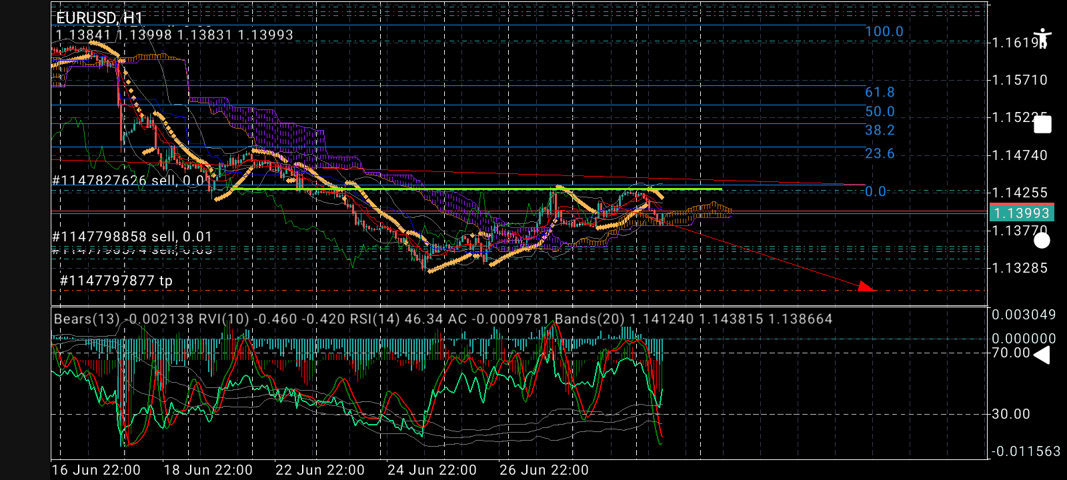Select sell order #1147798858 label

pyautogui.click(x=132, y=237)
